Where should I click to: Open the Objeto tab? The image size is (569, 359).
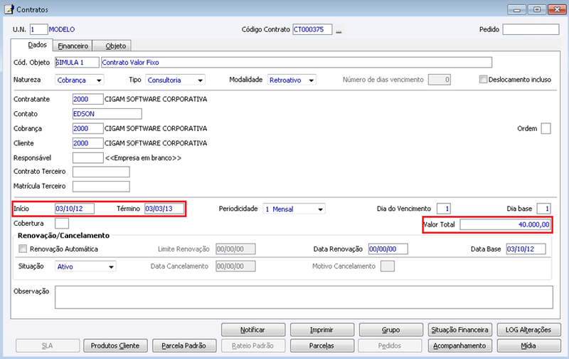[x=112, y=46]
